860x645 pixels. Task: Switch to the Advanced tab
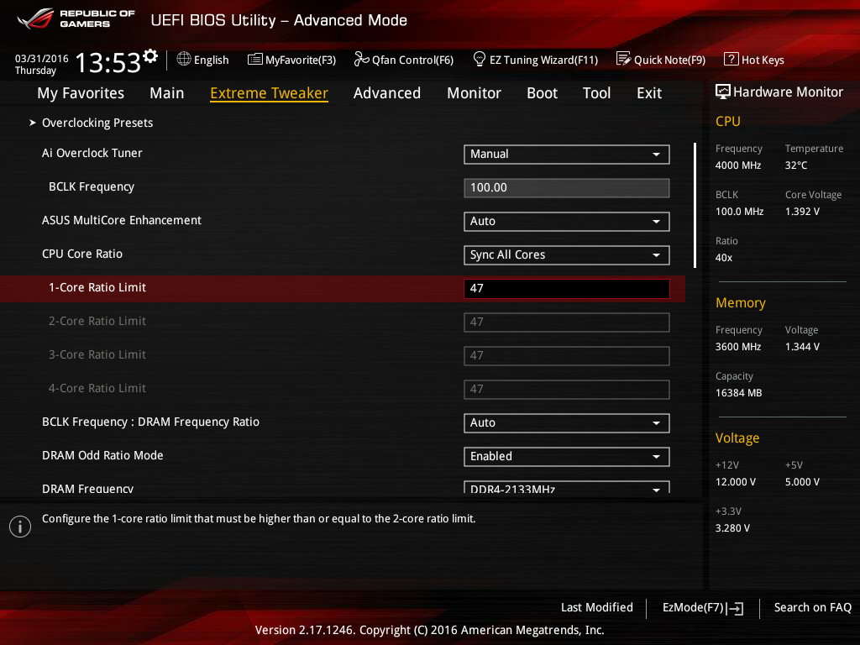coord(387,93)
